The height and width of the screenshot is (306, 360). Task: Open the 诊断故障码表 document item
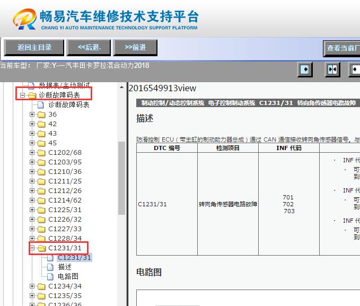pos(68,105)
